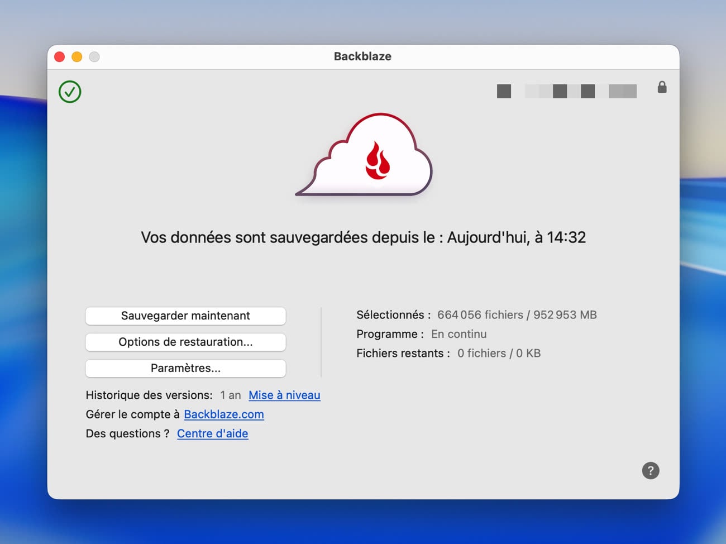Open the Paramètres… settings button

click(185, 368)
